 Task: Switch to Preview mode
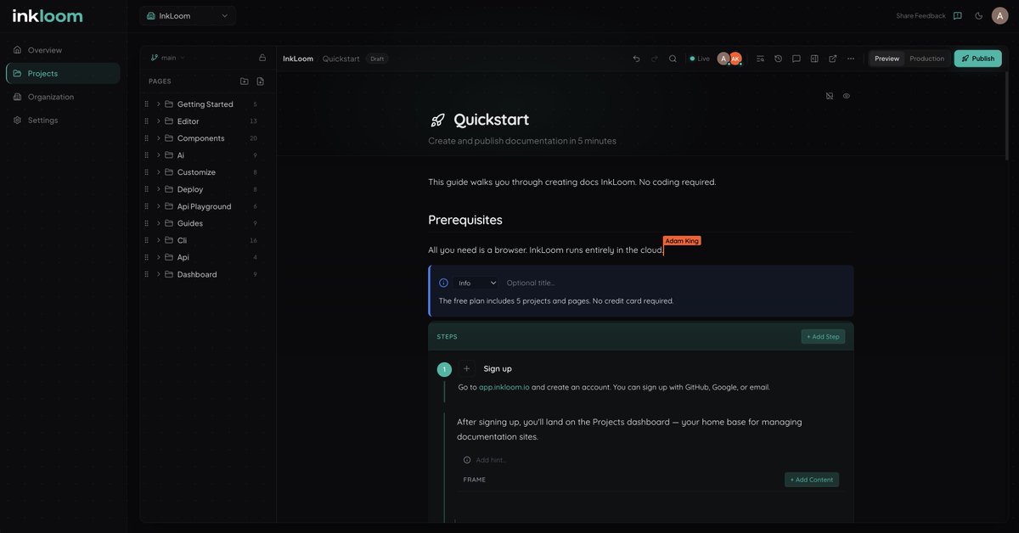tap(887, 59)
